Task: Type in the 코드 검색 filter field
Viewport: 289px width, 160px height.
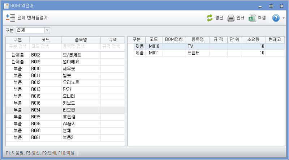Action: (45, 46)
